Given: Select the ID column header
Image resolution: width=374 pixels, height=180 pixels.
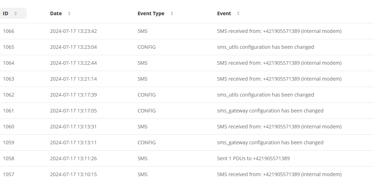Looking at the screenshot, I should coord(13,13).
